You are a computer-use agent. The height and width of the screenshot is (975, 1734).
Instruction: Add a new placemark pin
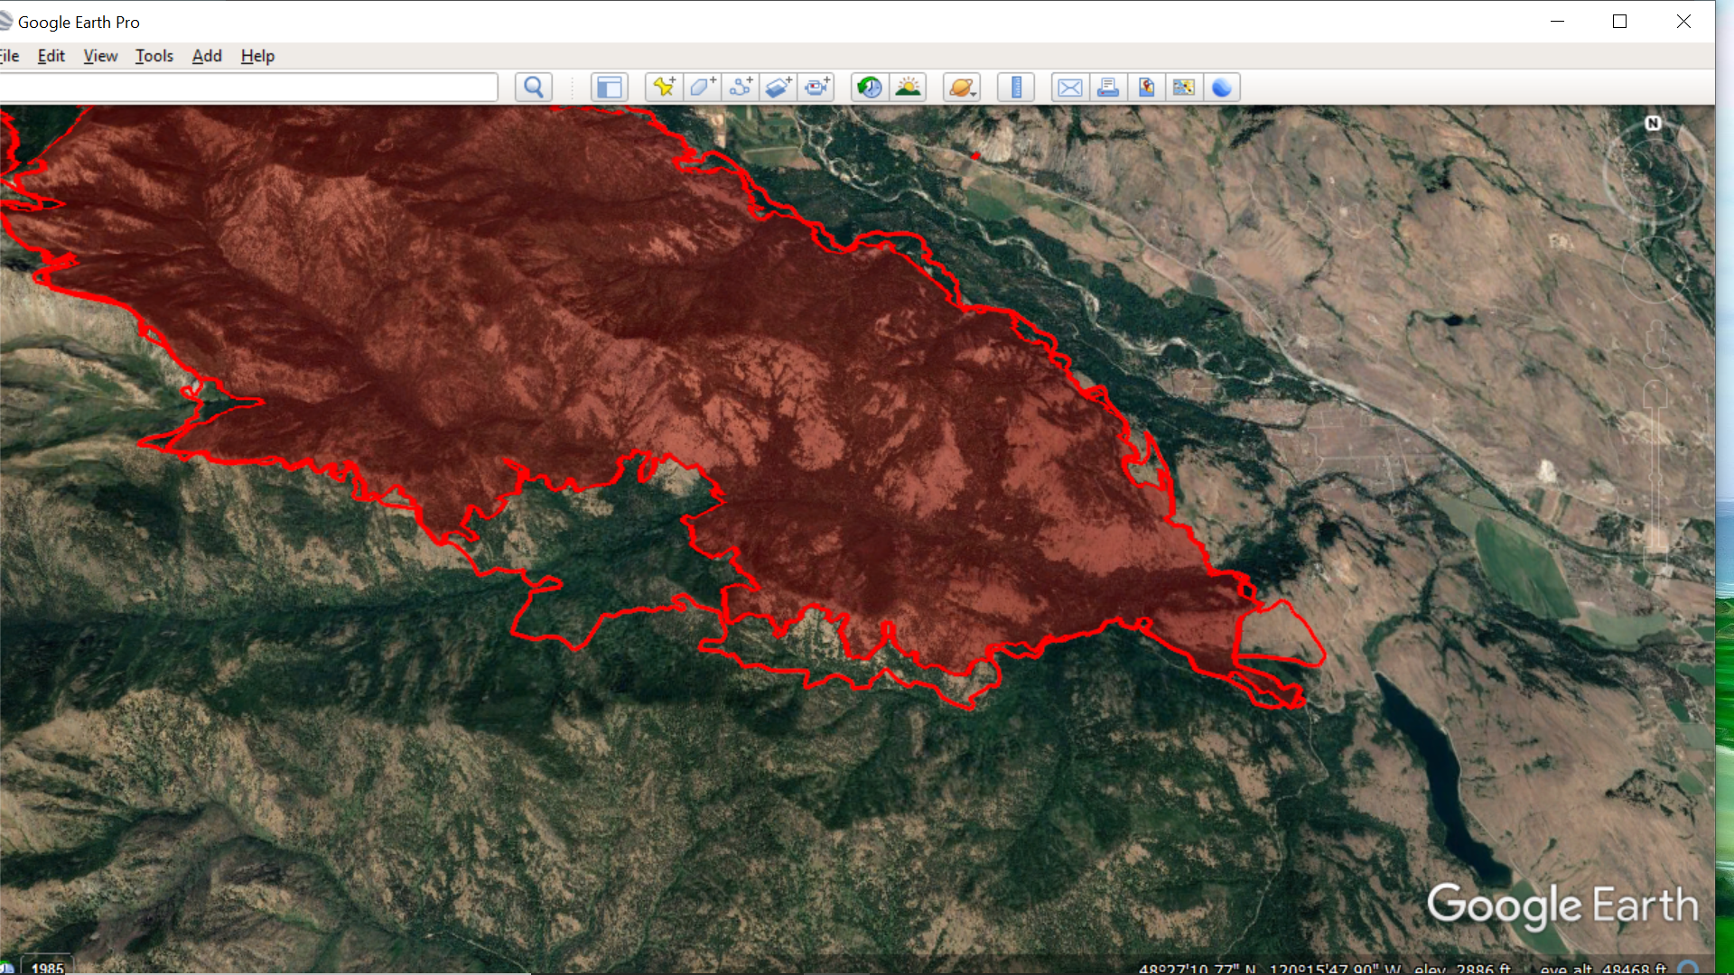[664, 88]
